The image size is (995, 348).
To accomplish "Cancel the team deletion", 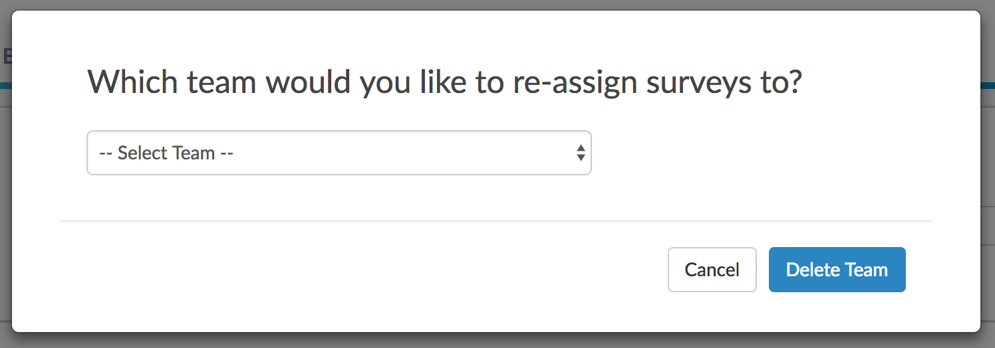I will click(x=712, y=270).
